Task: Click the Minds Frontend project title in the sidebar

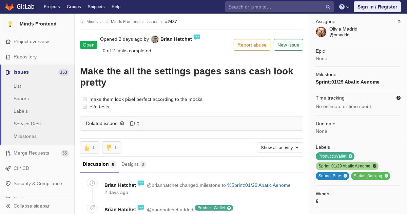Action: pyautogui.click(x=38, y=24)
